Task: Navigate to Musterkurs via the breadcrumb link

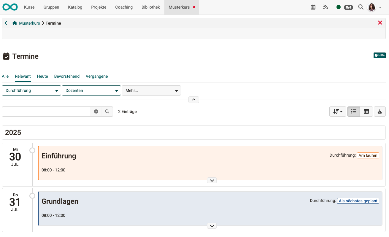Action: [x=29, y=23]
